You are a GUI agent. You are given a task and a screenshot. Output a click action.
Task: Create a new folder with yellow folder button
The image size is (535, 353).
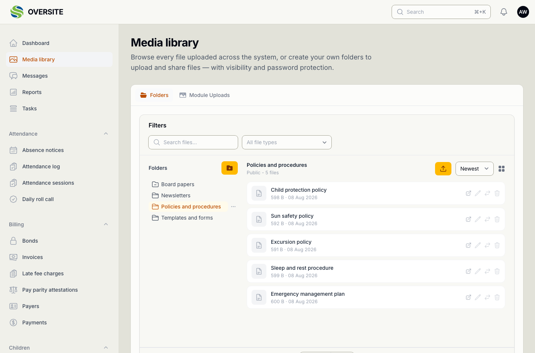[230, 168]
